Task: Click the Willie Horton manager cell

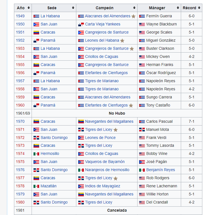Action: (159, 194)
